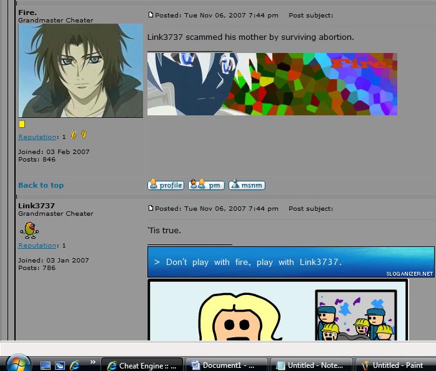Click Fire.'s anime avatar image

(81, 70)
